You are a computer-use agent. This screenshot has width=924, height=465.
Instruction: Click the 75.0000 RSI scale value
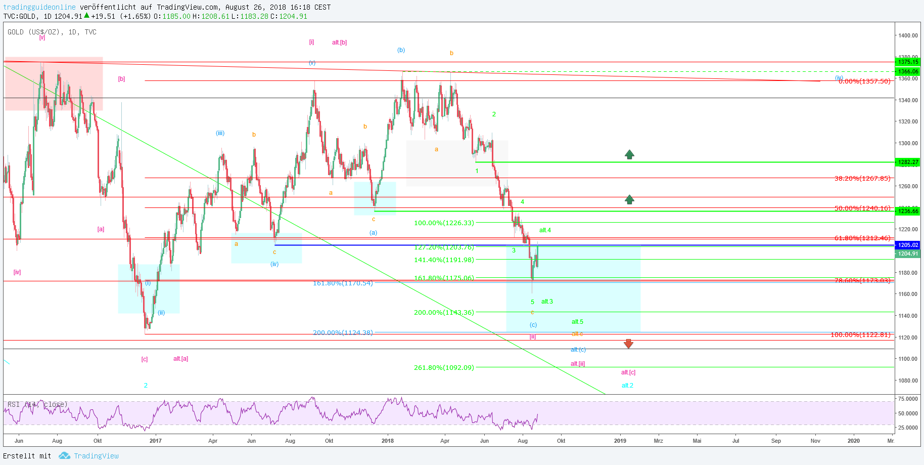point(908,399)
